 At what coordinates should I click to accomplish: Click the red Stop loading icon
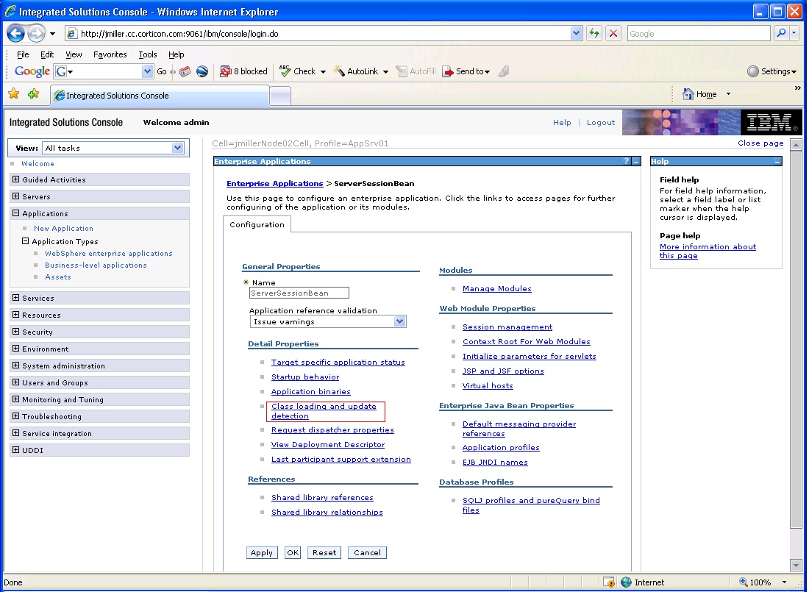click(613, 34)
